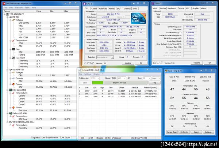
Task: Click the Powers icon under Intel Core i3 530
Action: (14, 107)
